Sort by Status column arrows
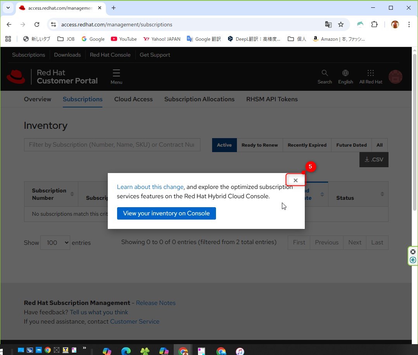418x355 pixels. [x=382, y=194]
